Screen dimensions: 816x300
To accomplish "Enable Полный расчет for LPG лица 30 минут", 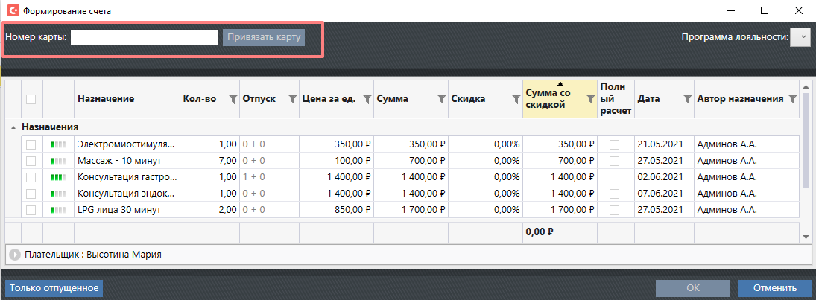I will click(614, 209).
